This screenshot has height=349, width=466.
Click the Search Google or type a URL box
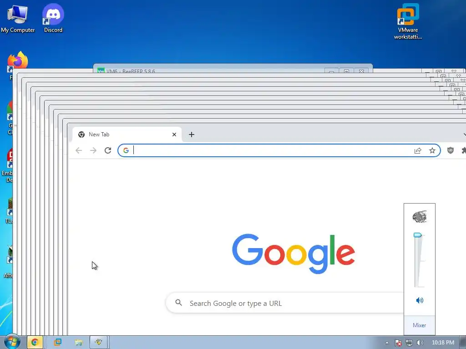pos(285,303)
